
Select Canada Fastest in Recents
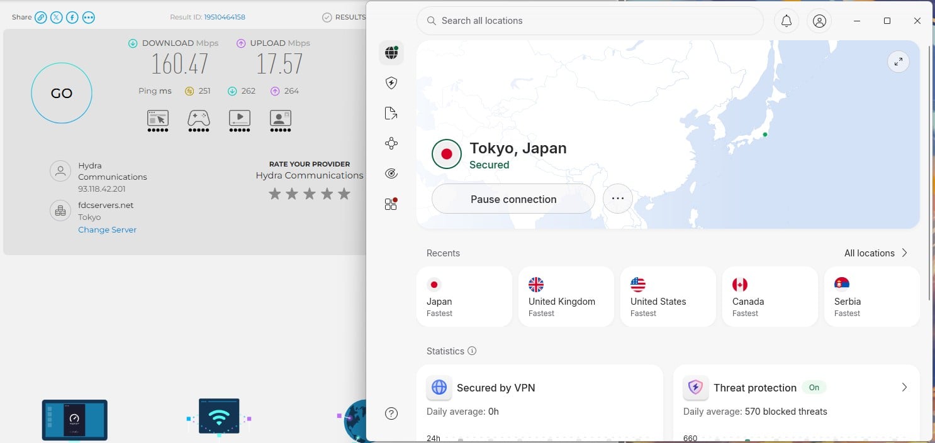[770, 297]
